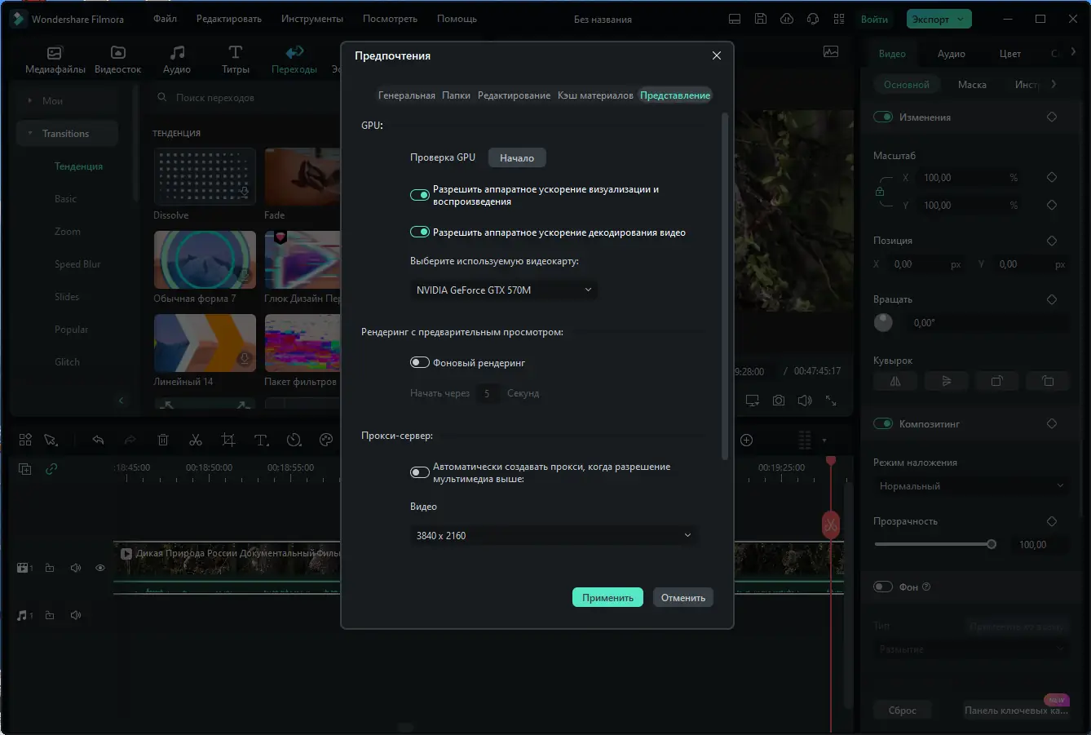Click the rotate counterclockwise icon under Кувырок
The height and width of the screenshot is (735, 1091).
[1048, 381]
